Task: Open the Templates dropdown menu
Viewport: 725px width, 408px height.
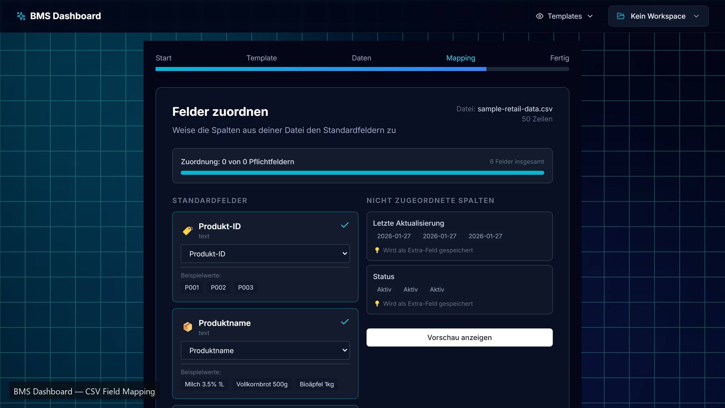Action: (x=565, y=16)
